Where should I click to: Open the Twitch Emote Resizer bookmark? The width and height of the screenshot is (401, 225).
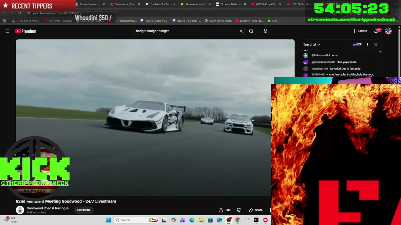[218, 21]
